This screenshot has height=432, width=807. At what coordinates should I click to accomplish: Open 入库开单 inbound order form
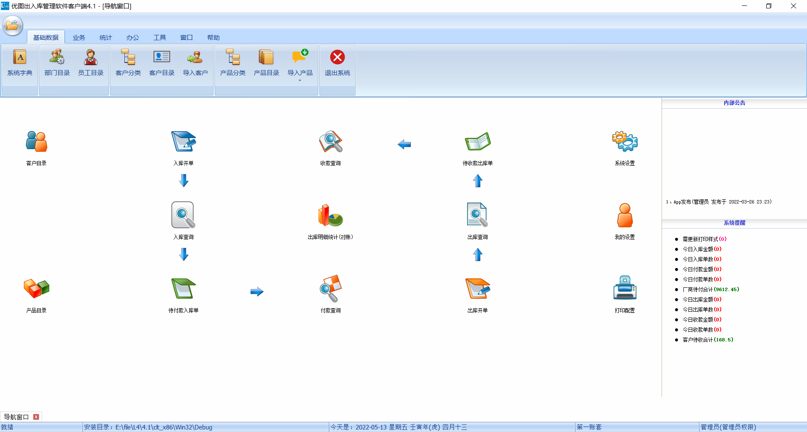click(184, 148)
